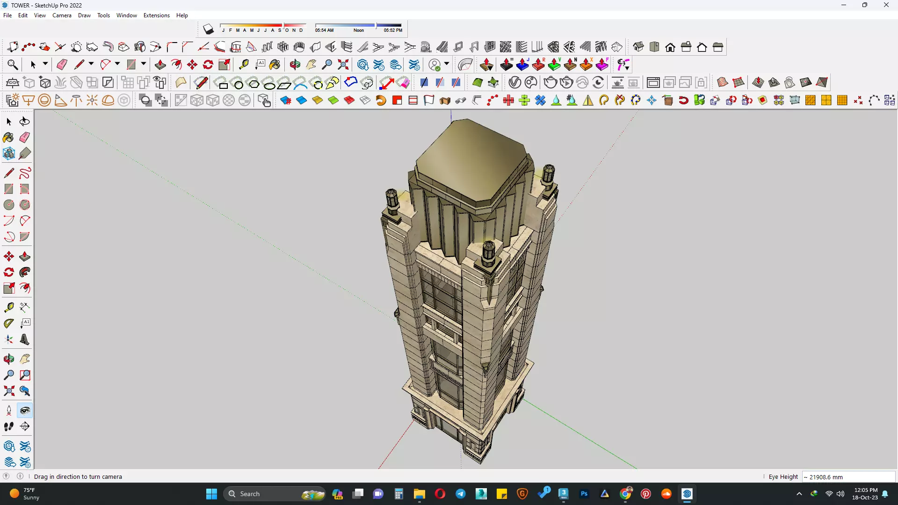Choose the Follow Me tool in left toolbar
This screenshot has width=898, height=505.
25,272
